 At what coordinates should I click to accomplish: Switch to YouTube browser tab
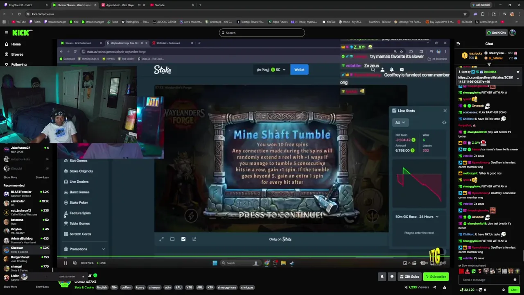172,5
